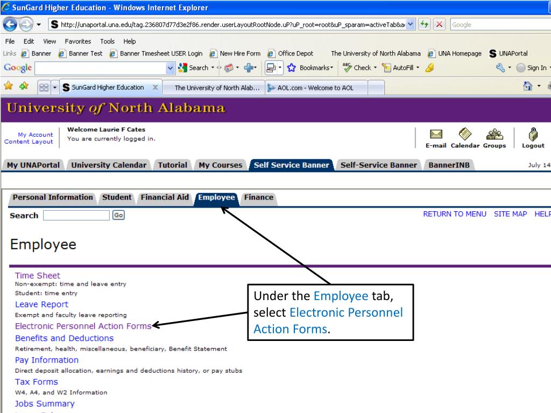The height and width of the screenshot is (413, 551).
Task: Click the spell Check icon
Action: (x=347, y=67)
